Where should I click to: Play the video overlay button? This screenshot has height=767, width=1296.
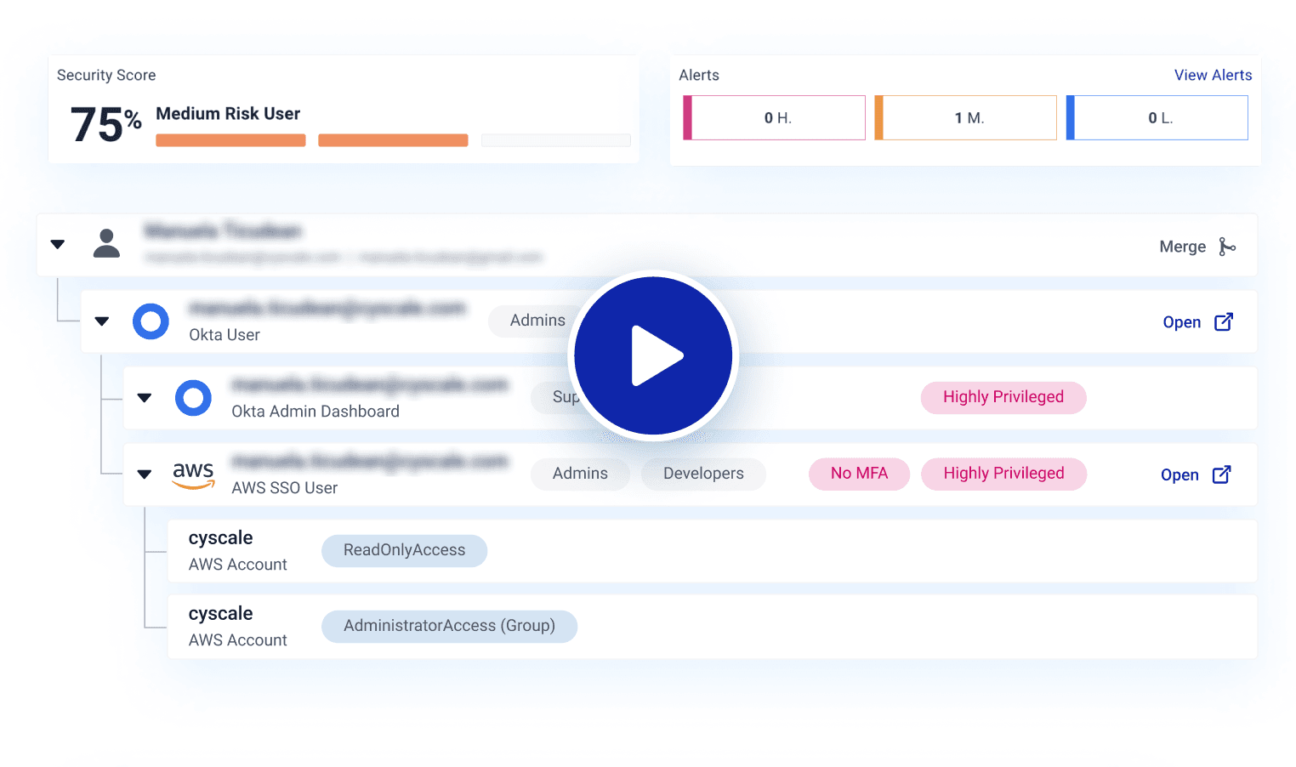coord(653,355)
